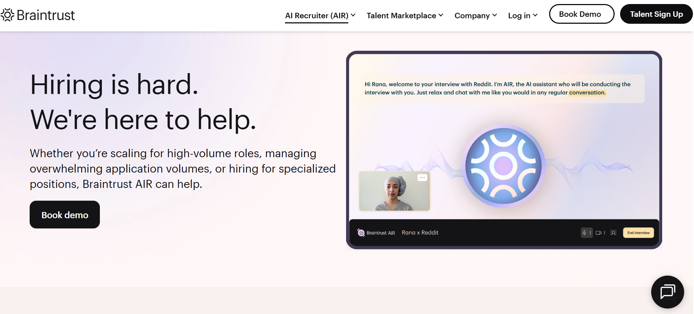Screen dimensions: 694x314
Task: Click the Book Demo header button
Action: (x=582, y=14)
